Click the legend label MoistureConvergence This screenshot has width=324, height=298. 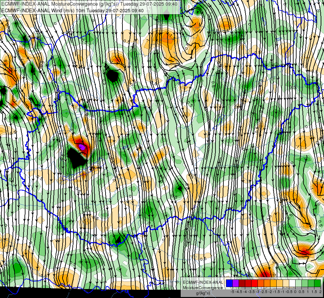click(203, 288)
